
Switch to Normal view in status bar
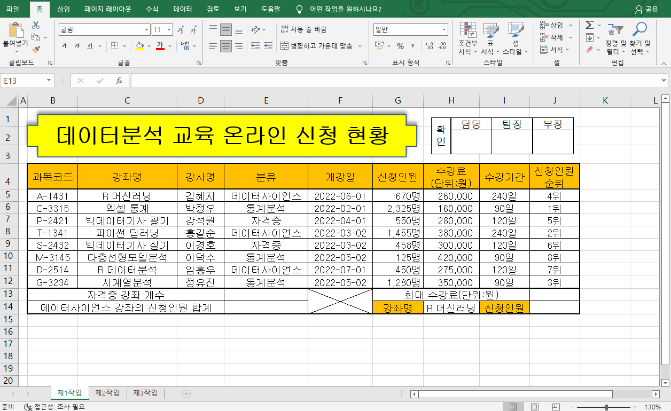point(513,407)
